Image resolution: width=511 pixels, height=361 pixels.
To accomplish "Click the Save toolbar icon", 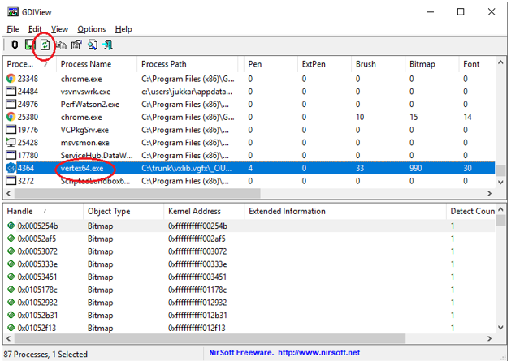I will (x=29, y=45).
